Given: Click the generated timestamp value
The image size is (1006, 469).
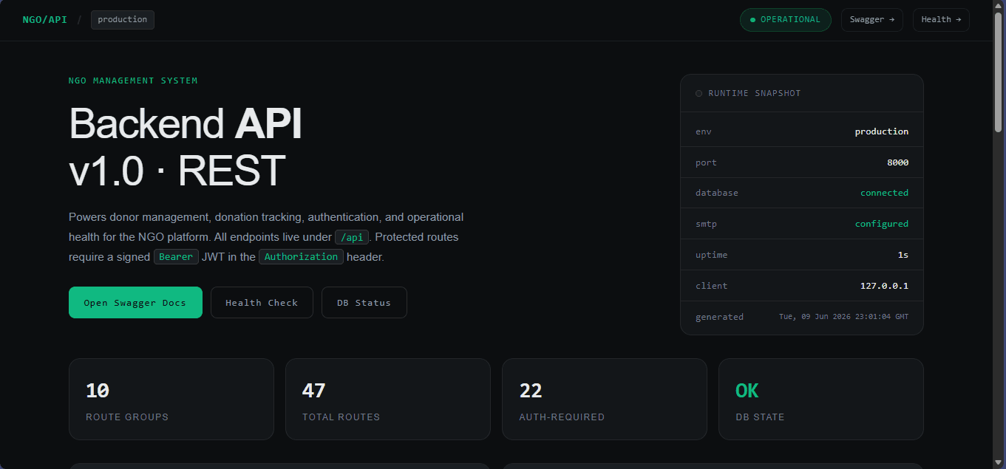Looking at the screenshot, I should coord(843,317).
